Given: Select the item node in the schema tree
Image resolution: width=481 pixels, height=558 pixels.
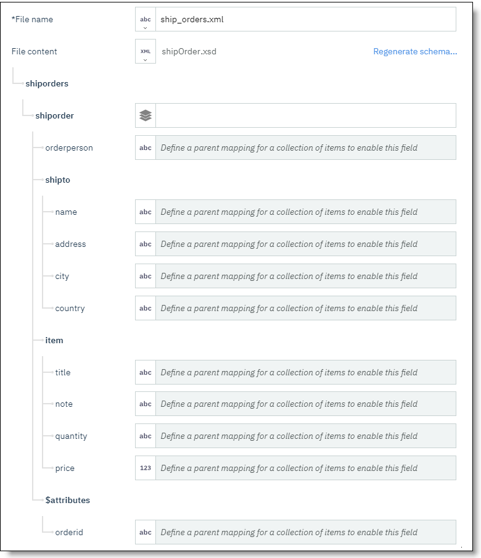Looking at the screenshot, I should (55, 340).
